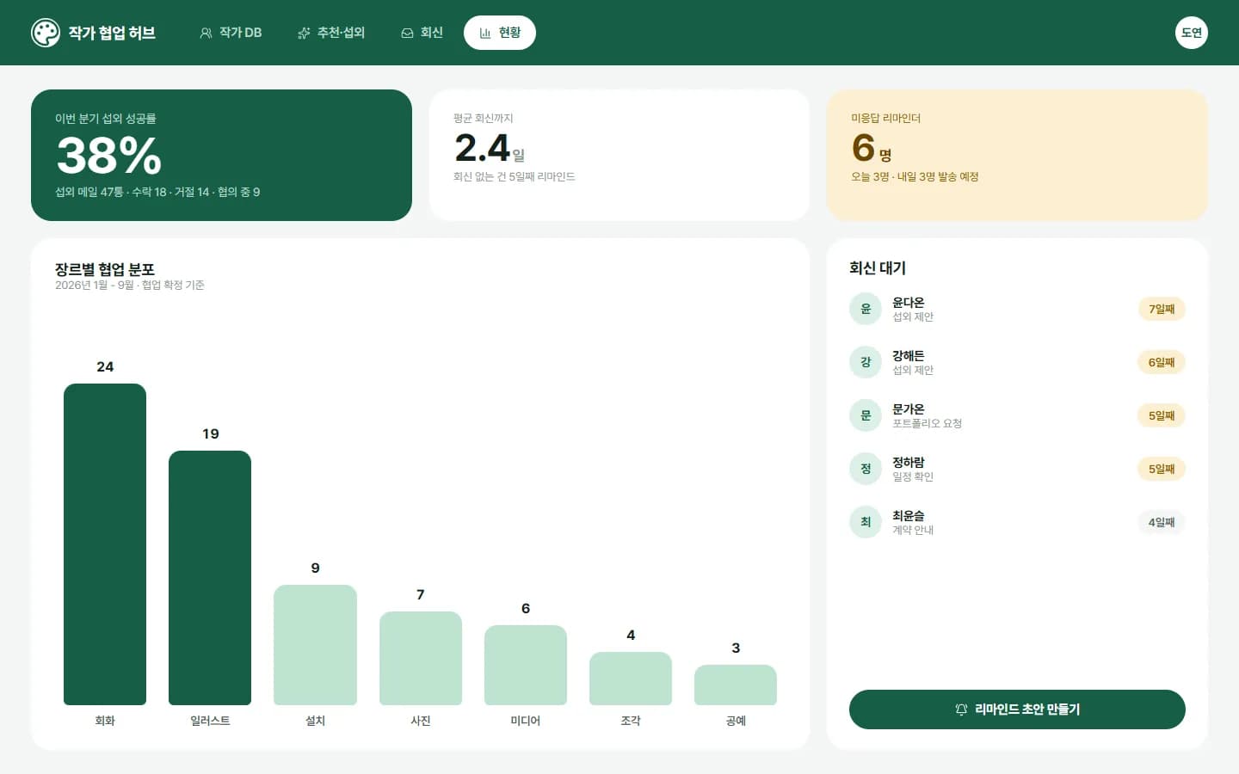Click the 38% success rate value
The height and width of the screenshot is (774, 1239).
(x=109, y=156)
